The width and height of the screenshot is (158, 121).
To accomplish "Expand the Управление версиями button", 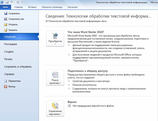I will [x=55, y=109].
